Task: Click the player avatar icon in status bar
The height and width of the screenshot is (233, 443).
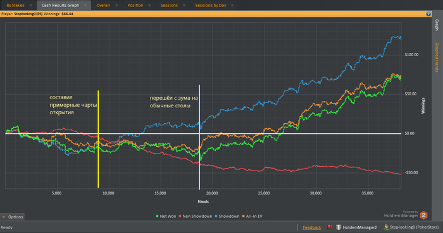Action: [386, 227]
